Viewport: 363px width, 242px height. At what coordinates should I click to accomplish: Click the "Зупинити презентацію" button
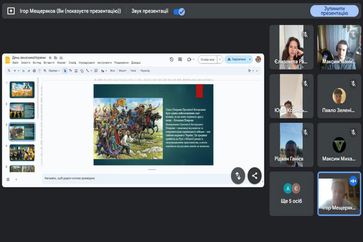334,11
